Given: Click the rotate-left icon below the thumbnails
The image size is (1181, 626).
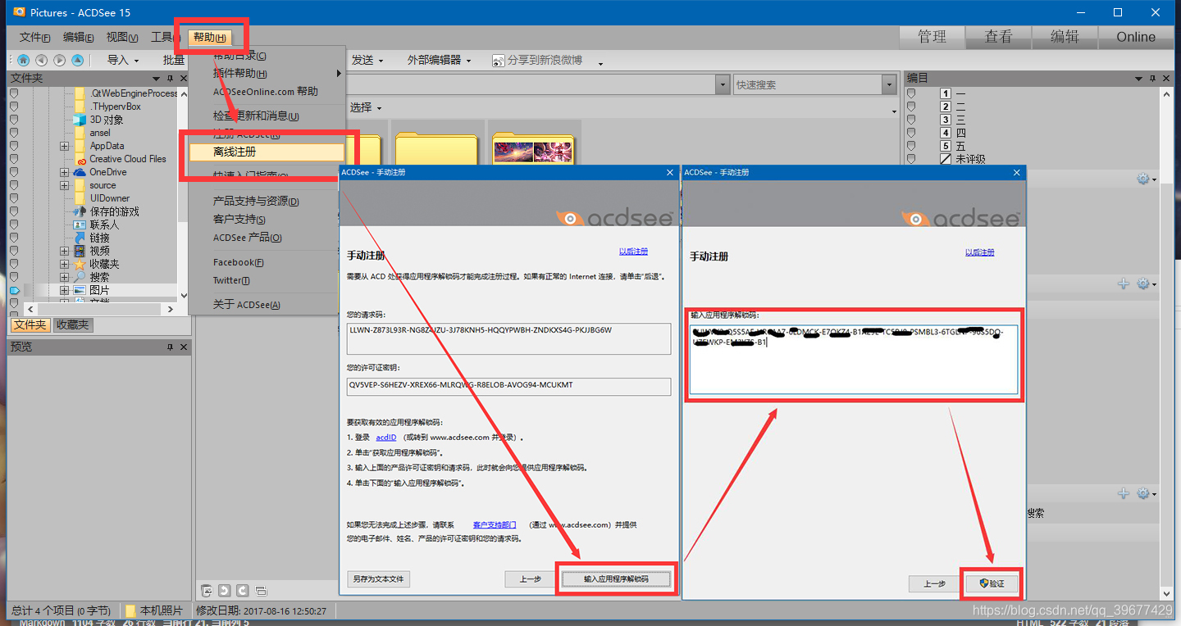Looking at the screenshot, I should [x=225, y=591].
